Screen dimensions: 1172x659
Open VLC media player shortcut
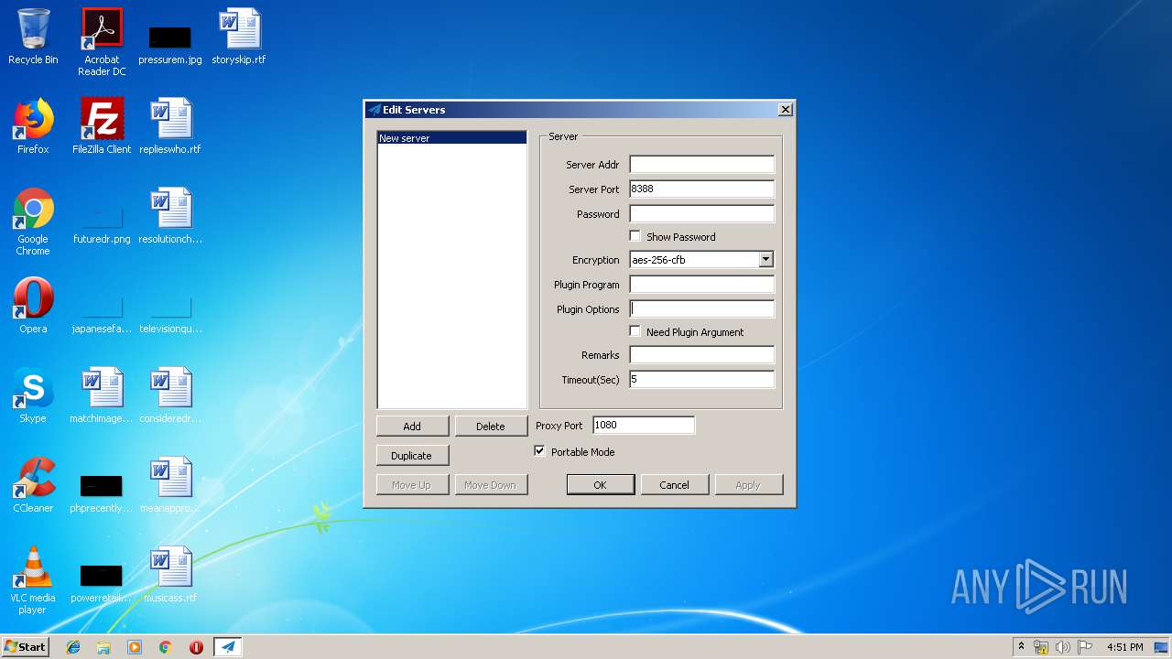(33, 580)
